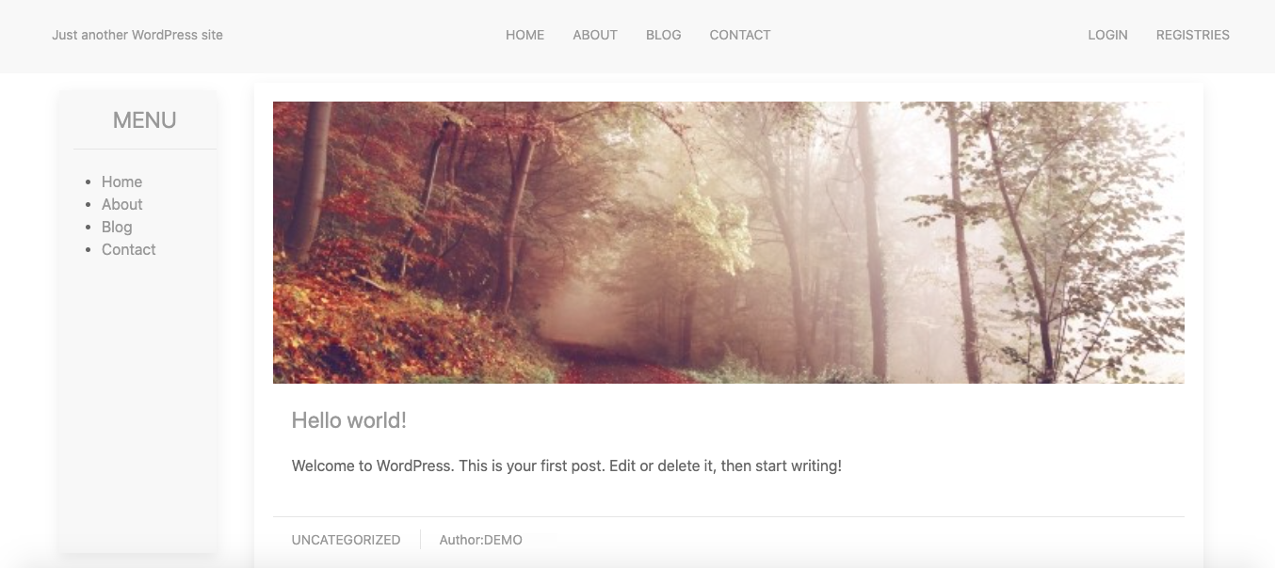Select Home in the sidebar menu list
This screenshot has width=1275, height=568.
point(121,181)
